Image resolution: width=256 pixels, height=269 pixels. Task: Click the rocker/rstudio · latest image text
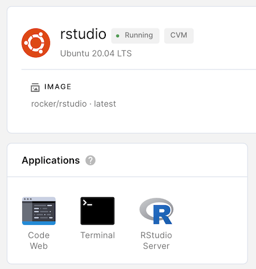click(73, 104)
